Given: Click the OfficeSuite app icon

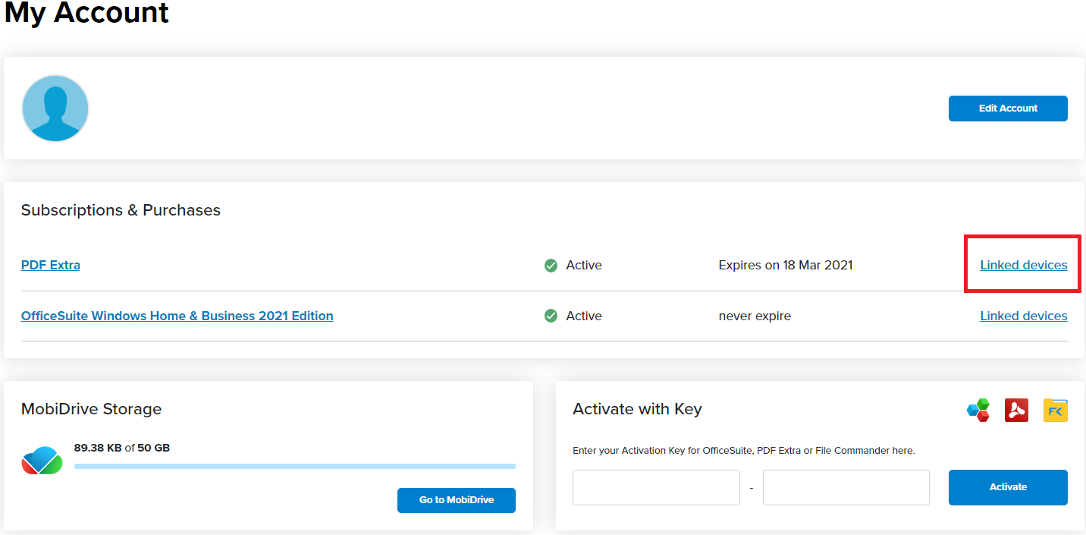Looking at the screenshot, I should coord(978,410).
